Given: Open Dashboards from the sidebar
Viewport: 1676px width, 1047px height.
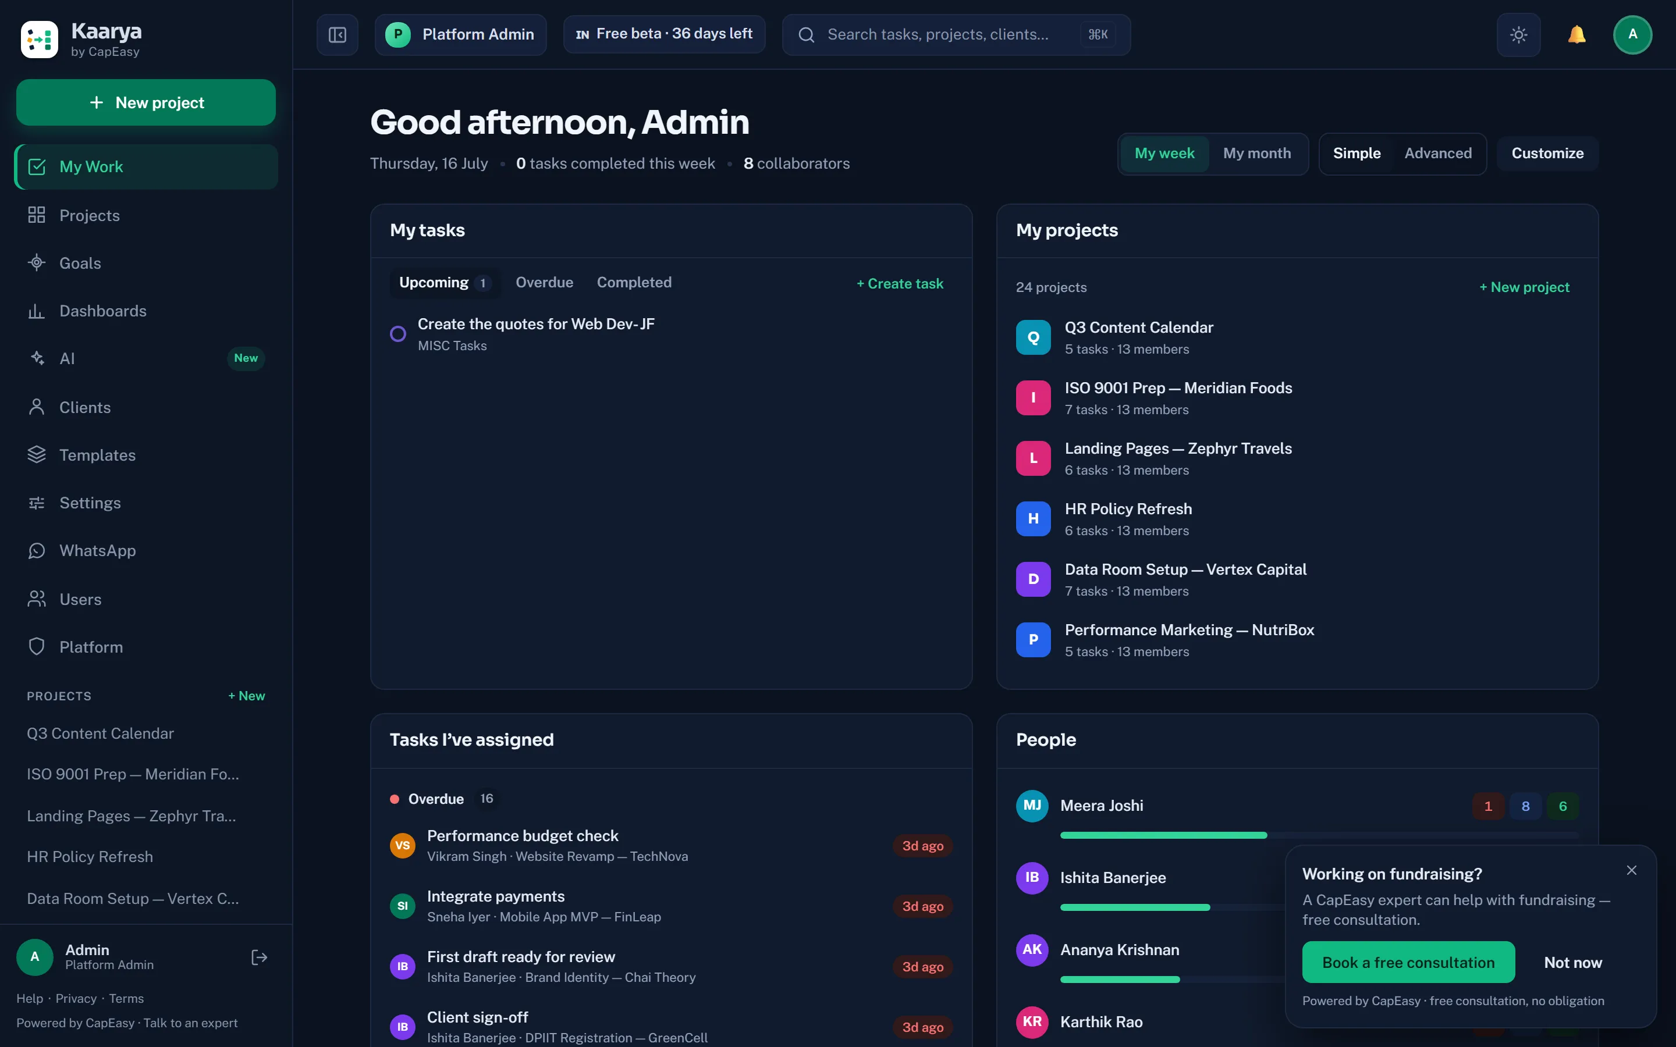Looking at the screenshot, I should click(x=145, y=311).
